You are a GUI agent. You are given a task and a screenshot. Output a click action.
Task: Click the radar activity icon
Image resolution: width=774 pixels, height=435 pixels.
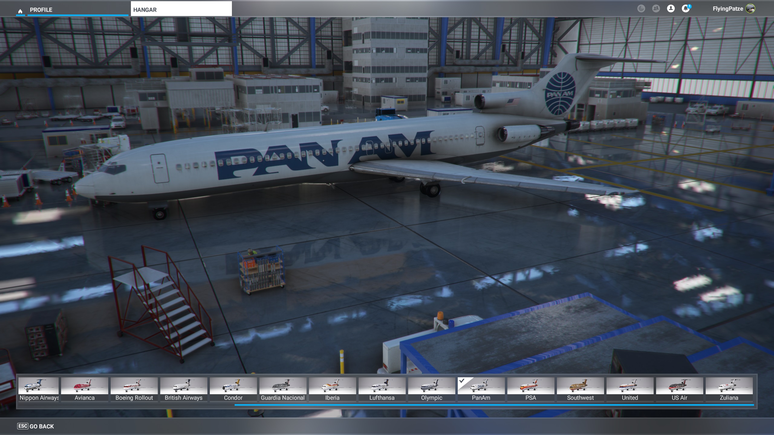point(641,8)
